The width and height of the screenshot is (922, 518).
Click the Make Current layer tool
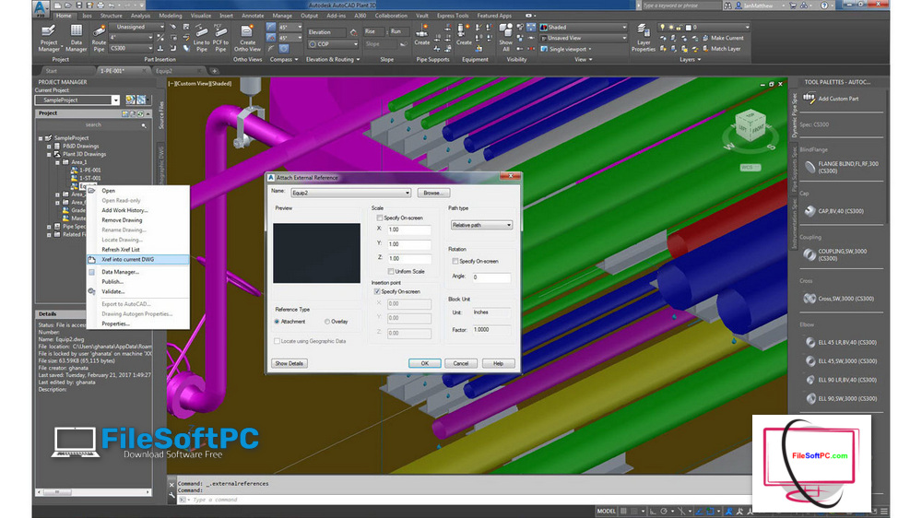click(x=723, y=38)
